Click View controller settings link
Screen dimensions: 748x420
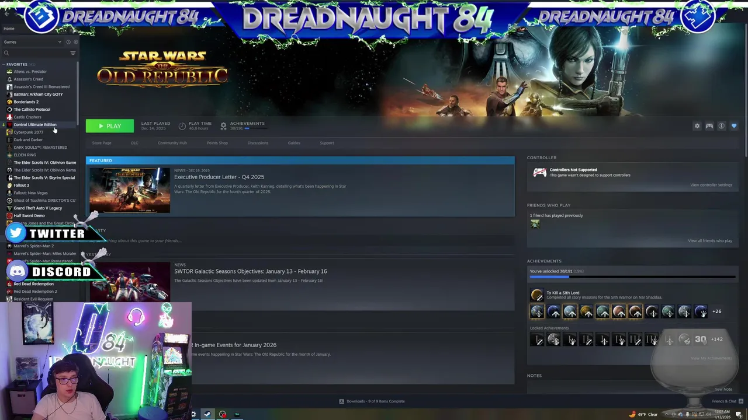(711, 185)
